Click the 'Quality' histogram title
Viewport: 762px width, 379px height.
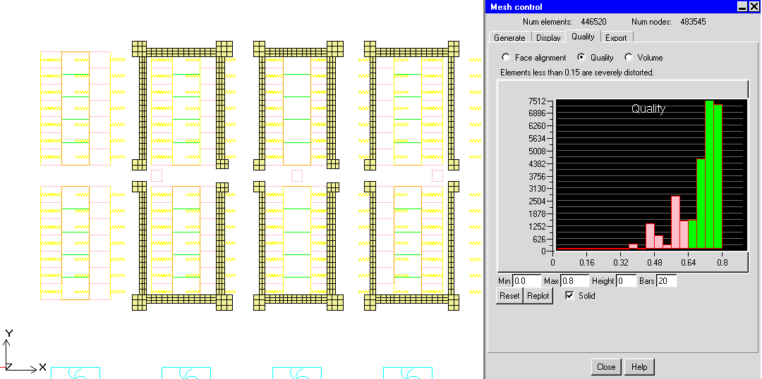point(648,108)
